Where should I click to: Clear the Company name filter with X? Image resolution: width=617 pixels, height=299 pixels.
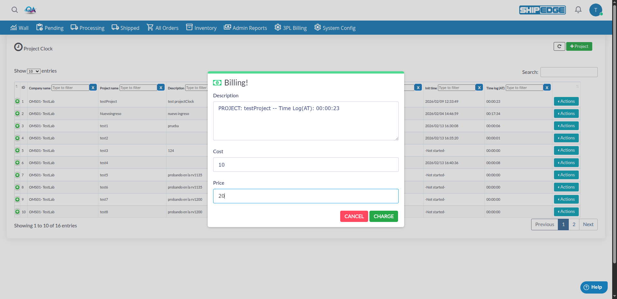(93, 88)
